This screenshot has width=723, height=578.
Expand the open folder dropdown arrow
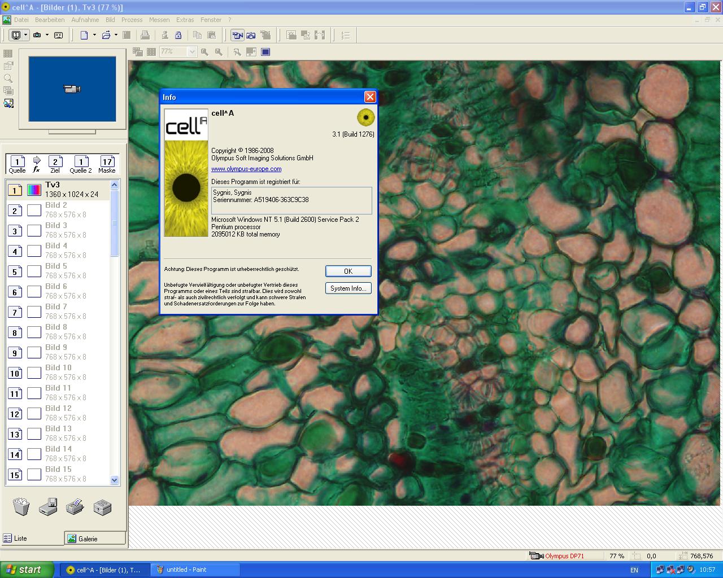tap(116, 35)
